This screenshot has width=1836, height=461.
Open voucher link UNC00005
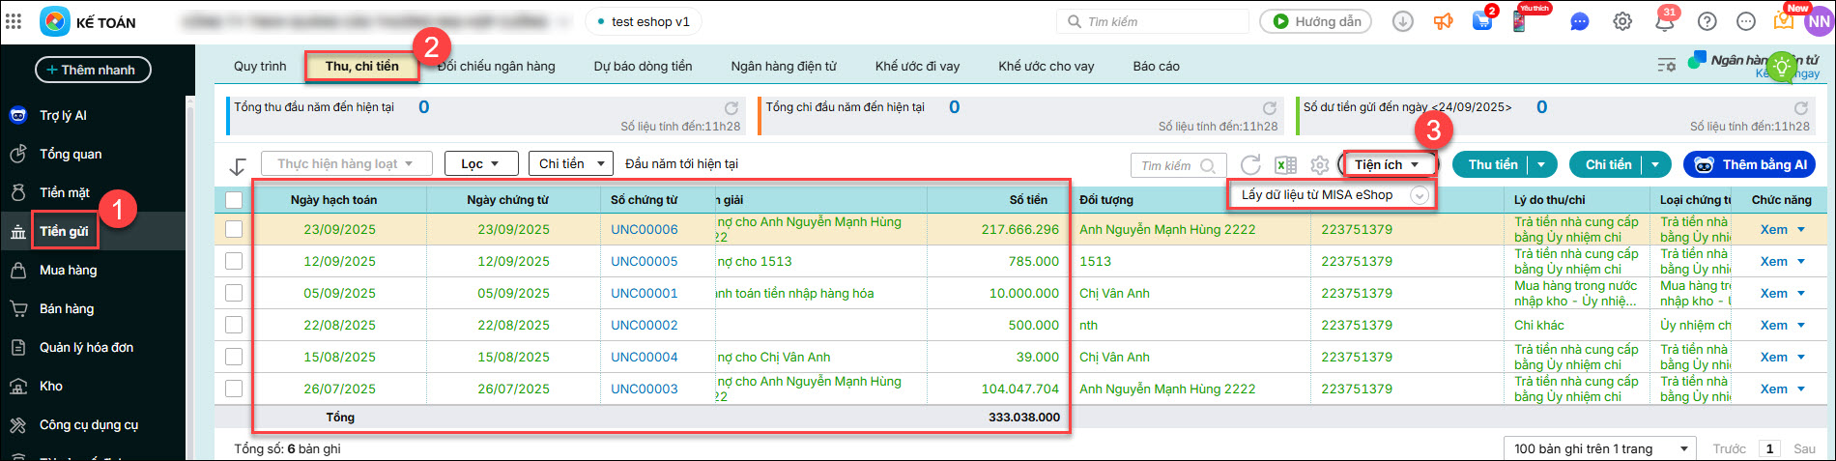[644, 262]
